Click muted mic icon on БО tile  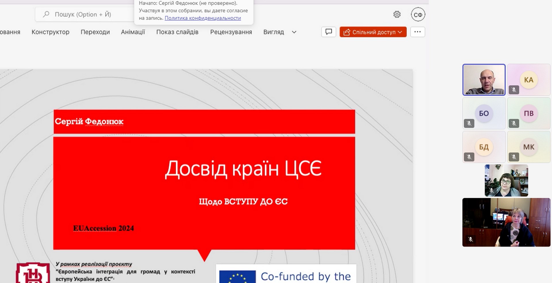(x=469, y=123)
